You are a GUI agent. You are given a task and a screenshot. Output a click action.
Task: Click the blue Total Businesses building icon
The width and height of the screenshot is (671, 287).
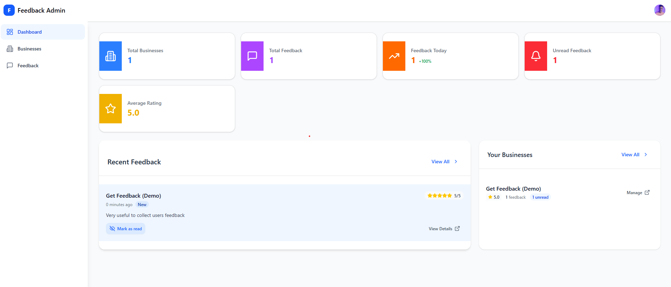111,56
